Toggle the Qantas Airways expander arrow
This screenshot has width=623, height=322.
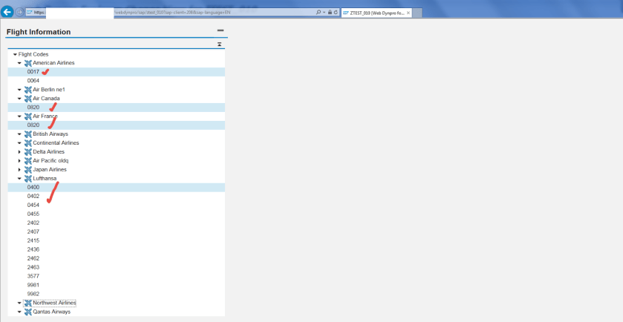pyautogui.click(x=19, y=312)
